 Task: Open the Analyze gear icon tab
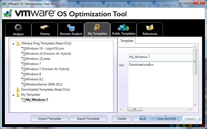[x=18, y=28]
